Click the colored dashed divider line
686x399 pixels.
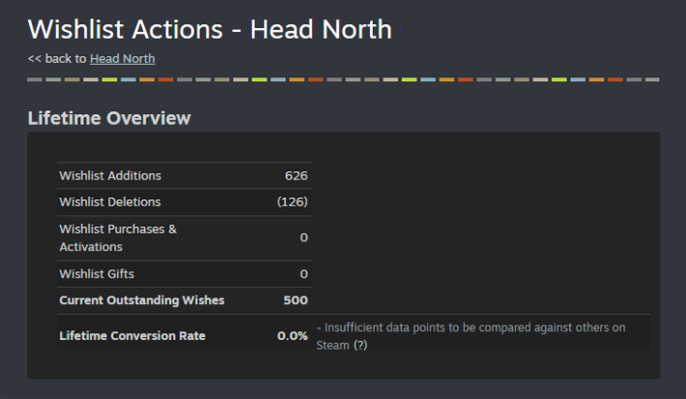(x=343, y=79)
